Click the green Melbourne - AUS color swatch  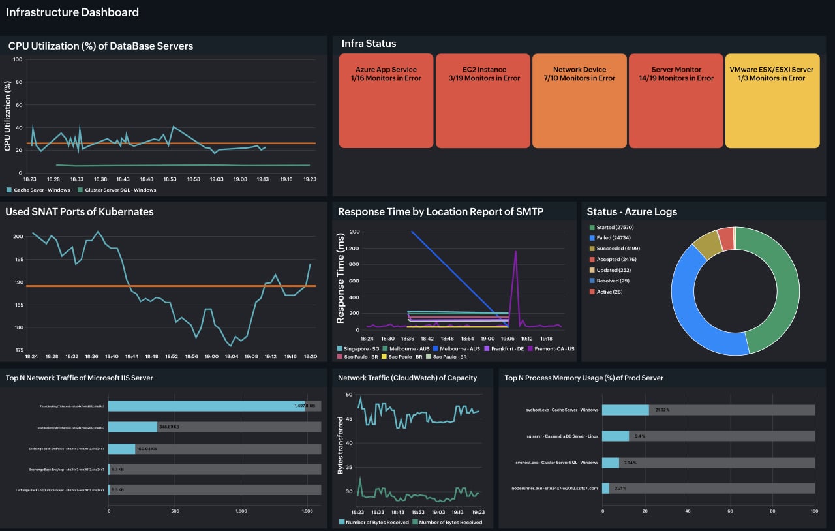385,349
